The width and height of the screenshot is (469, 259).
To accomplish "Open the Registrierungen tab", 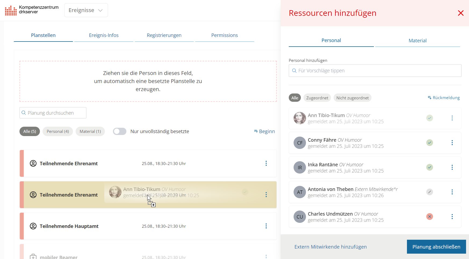I will coord(164,35).
